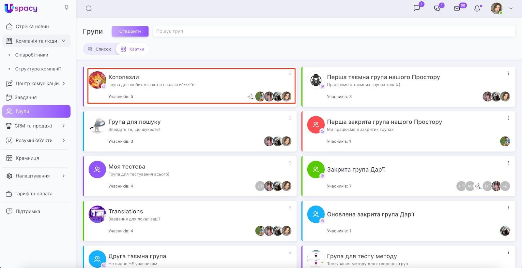Screen dimensions: 522x268
Task: Open the mail inbox icon with 68 badge
Action: pyautogui.click(x=457, y=8)
